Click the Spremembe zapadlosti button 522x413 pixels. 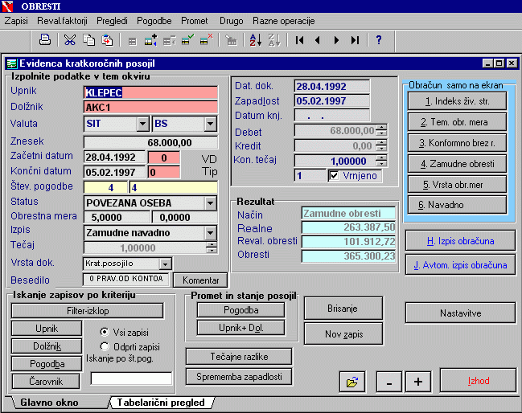(x=239, y=377)
